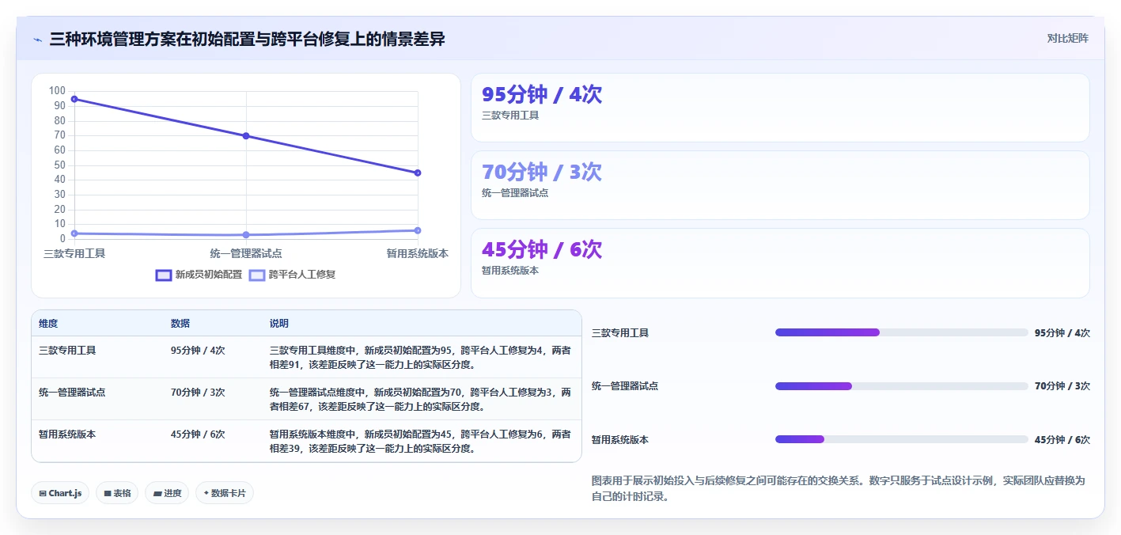Click the 暂用系统版本 progress bar
This screenshot has width=1121, height=535.
pos(902,439)
